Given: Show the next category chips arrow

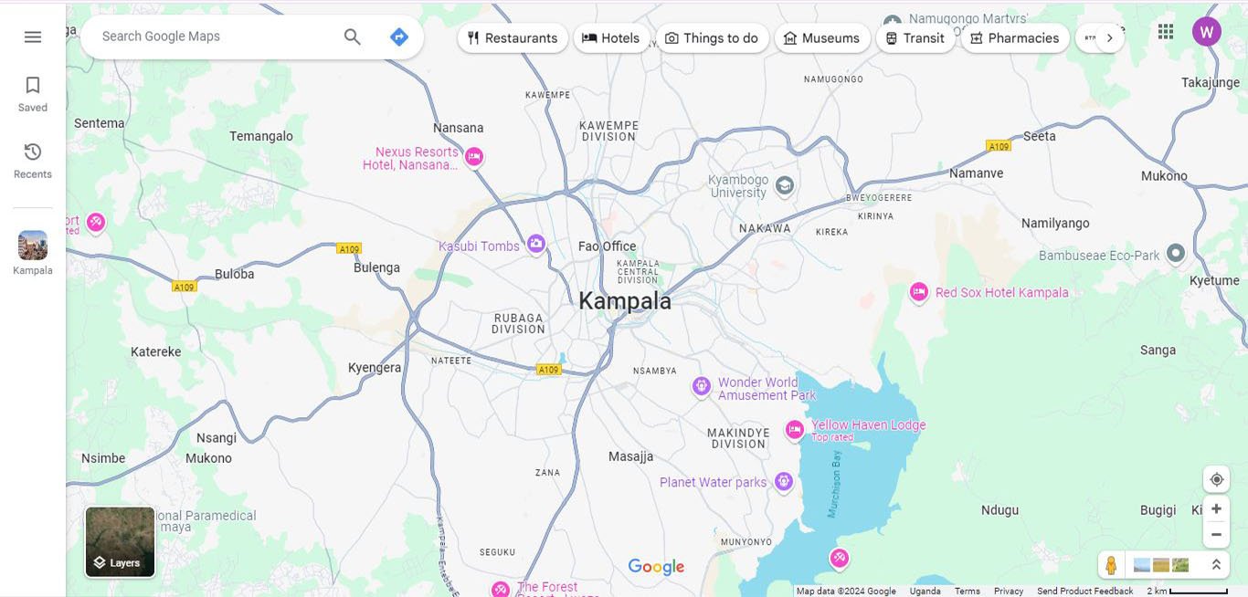Looking at the screenshot, I should point(1109,37).
